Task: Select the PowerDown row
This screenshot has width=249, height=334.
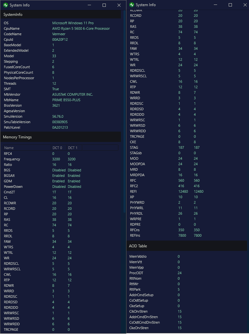Action: click(x=13, y=187)
